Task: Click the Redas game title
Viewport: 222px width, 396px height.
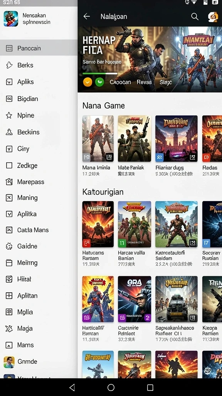Action: click(210, 168)
